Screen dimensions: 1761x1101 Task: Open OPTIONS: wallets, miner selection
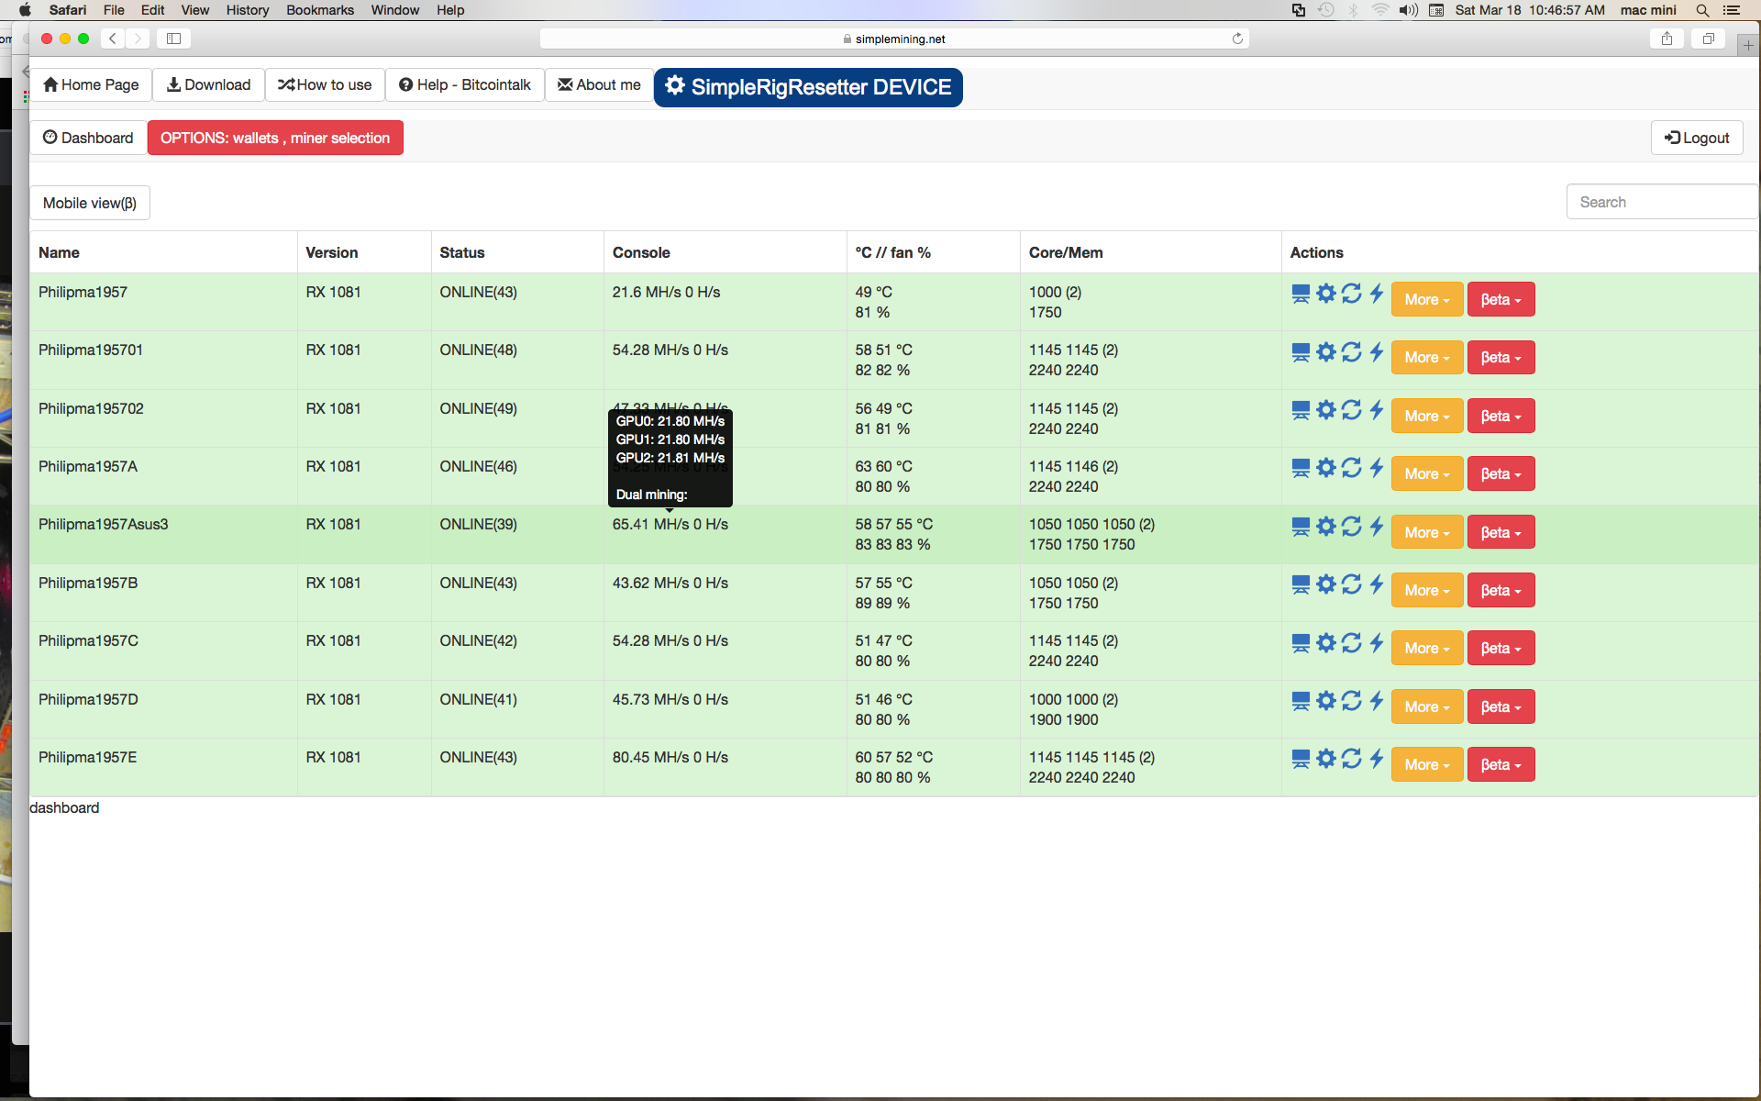coord(275,138)
